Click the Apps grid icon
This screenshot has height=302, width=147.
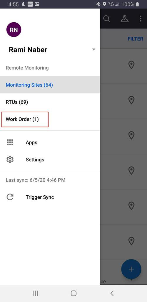click(10, 142)
